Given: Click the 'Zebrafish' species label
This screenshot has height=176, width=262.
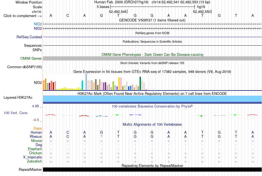Looking at the screenshot, I should tap(34, 161).
